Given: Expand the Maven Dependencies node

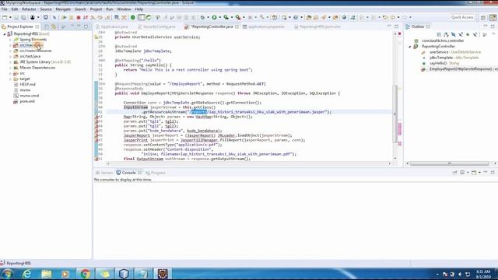Looking at the screenshot, I should (x=10, y=68).
